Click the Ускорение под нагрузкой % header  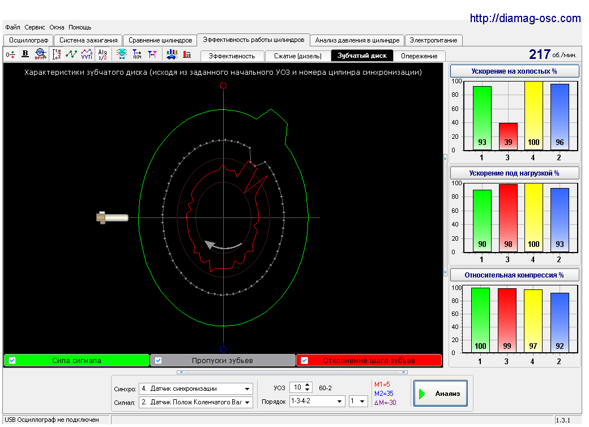514,173
